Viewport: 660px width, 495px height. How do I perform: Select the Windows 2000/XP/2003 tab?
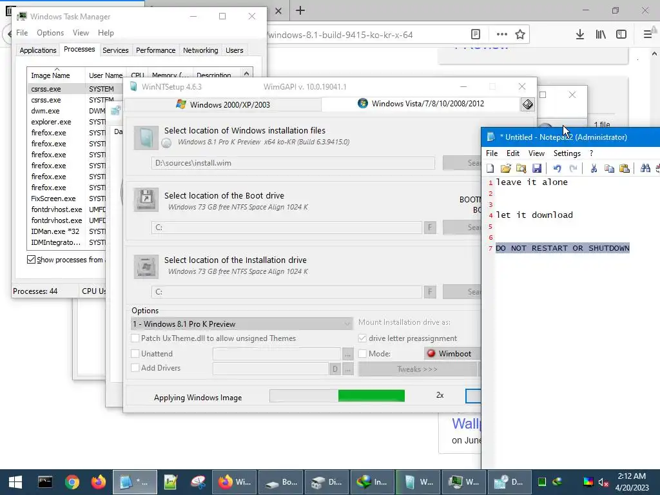[x=223, y=104]
